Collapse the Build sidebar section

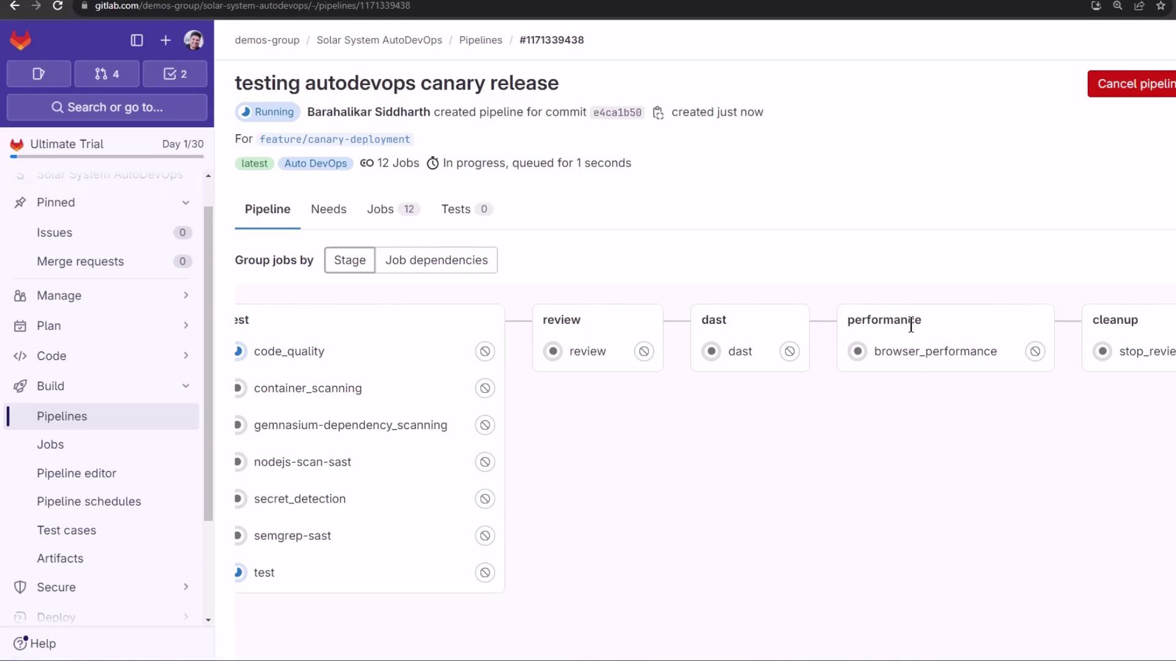pos(186,386)
